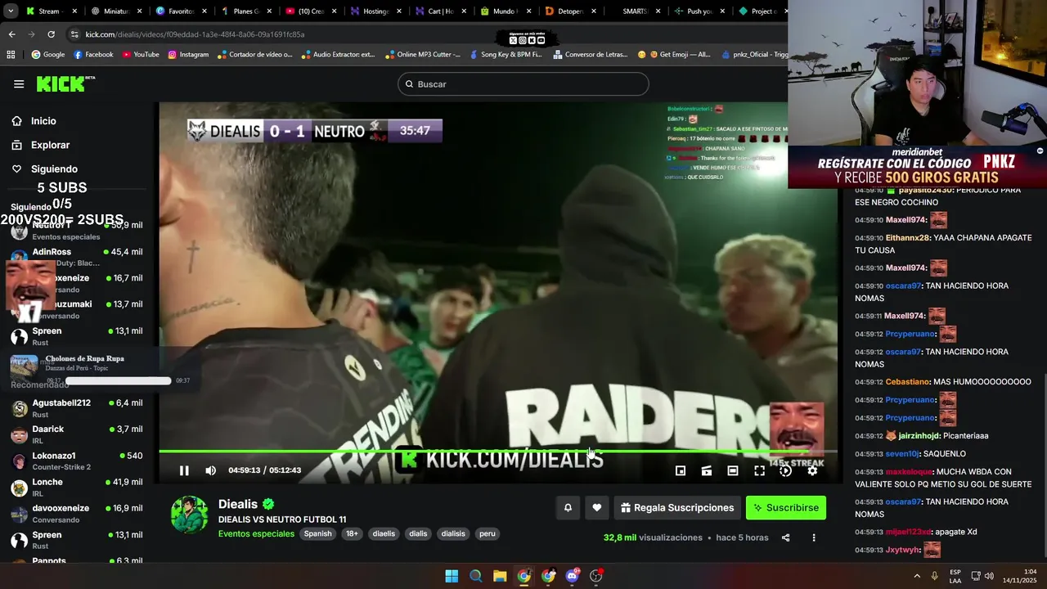This screenshot has width=1047, height=589.
Task: Open picture-in-picture mode in player
Action: coord(680,470)
